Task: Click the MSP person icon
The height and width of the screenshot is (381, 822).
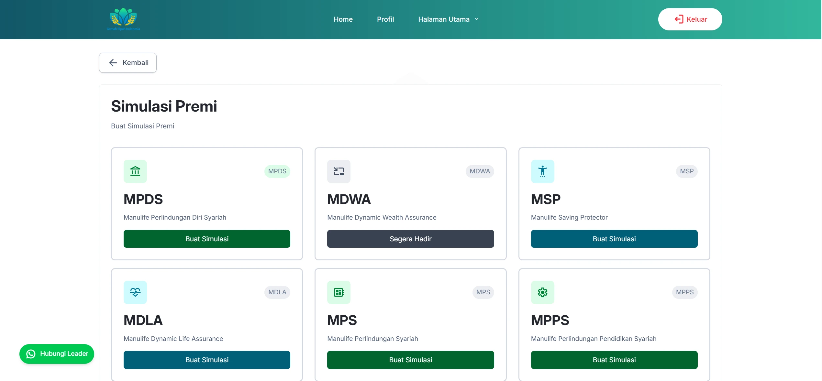Action: pos(542,171)
